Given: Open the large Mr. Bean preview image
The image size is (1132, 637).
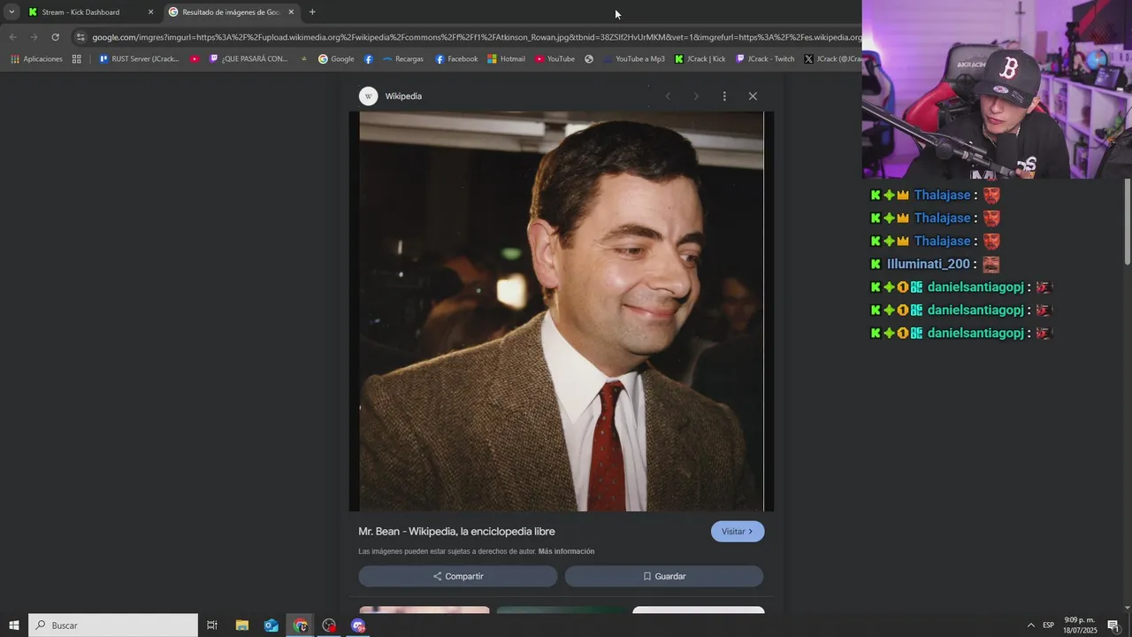Looking at the screenshot, I should [562, 311].
